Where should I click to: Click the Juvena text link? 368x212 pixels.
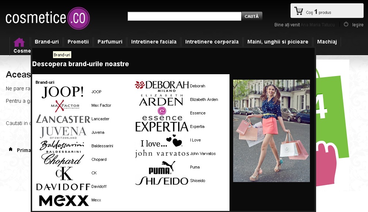click(98, 132)
